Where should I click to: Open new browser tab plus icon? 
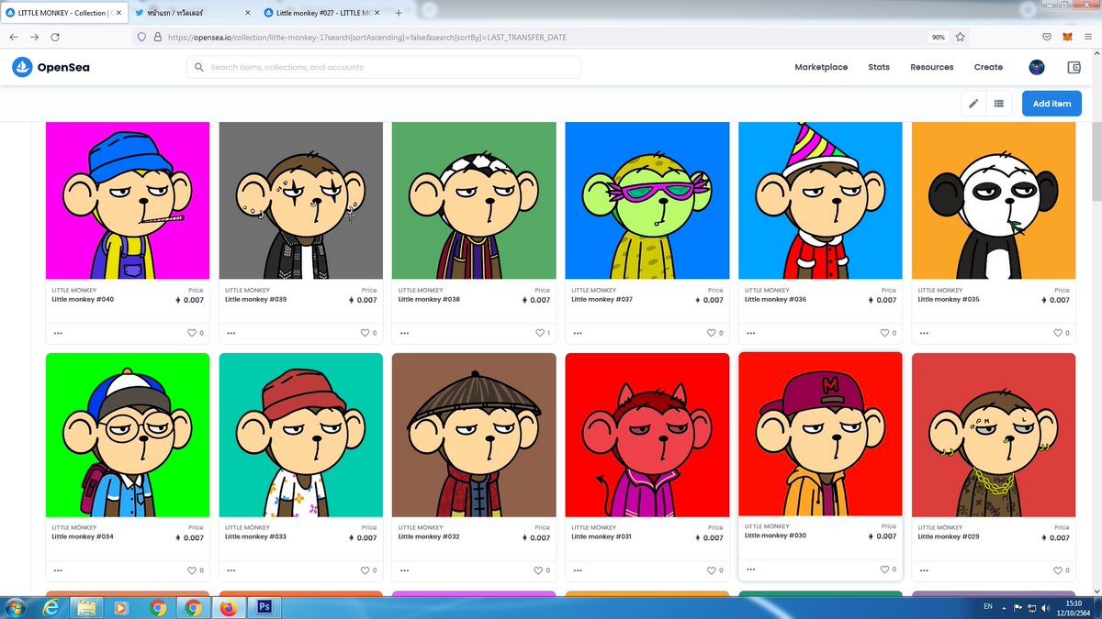(399, 13)
